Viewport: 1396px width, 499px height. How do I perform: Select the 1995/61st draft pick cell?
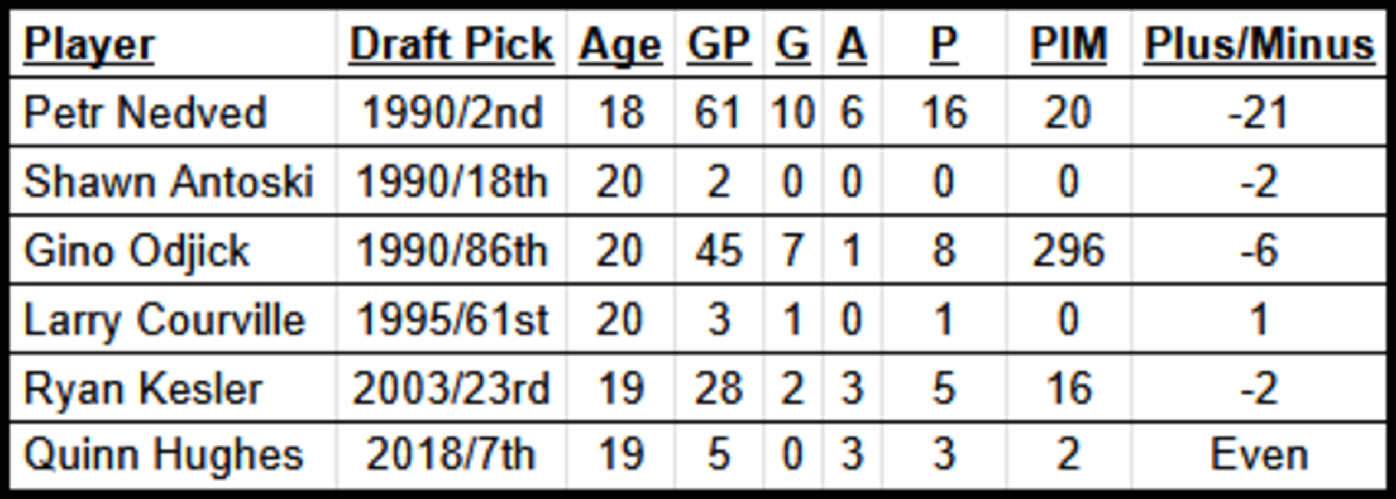coord(452,320)
